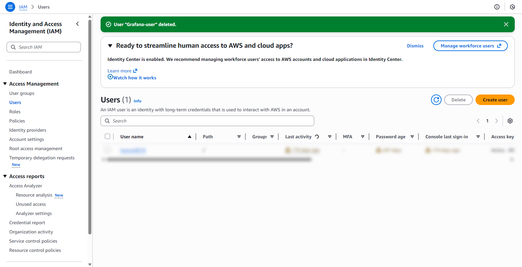522x267 pixels.
Task: Open Roles in the sidebar
Action: pyautogui.click(x=15, y=112)
